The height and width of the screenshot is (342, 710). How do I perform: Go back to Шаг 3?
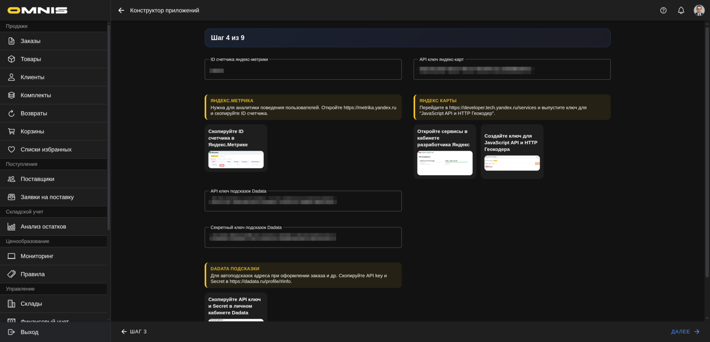tap(134, 332)
